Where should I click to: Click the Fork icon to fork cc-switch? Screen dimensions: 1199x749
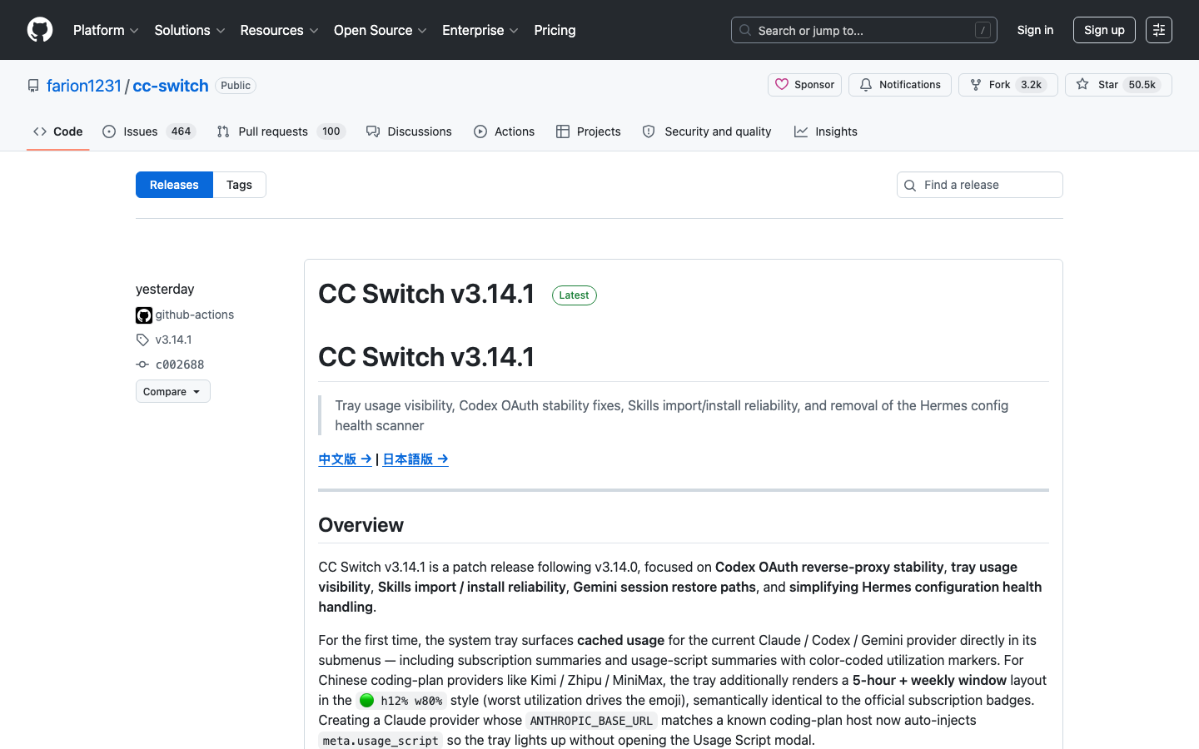coord(974,84)
